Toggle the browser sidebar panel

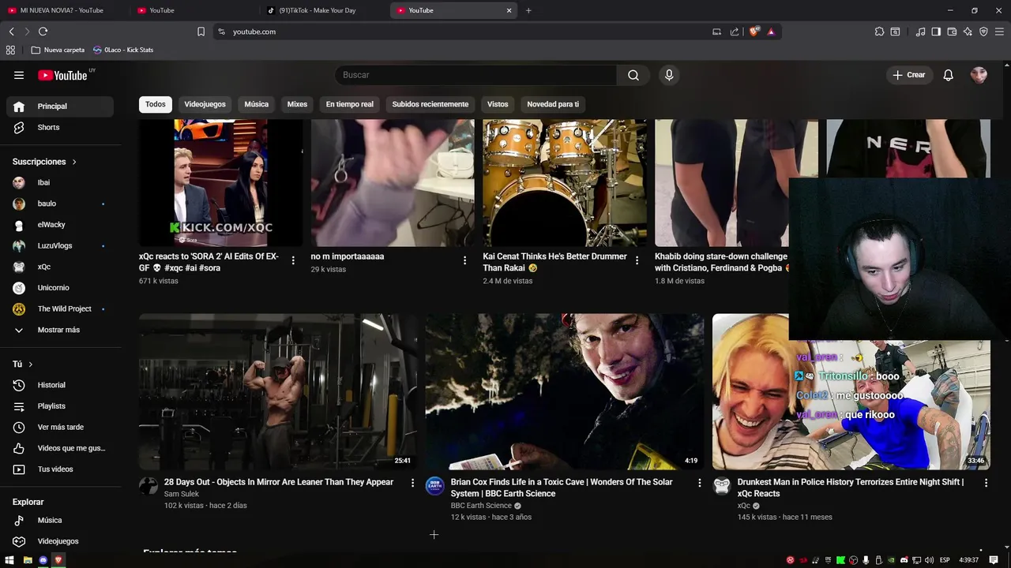[x=936, y=32]
